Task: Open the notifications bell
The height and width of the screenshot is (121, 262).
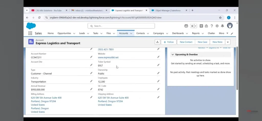Action: (222, 26)
